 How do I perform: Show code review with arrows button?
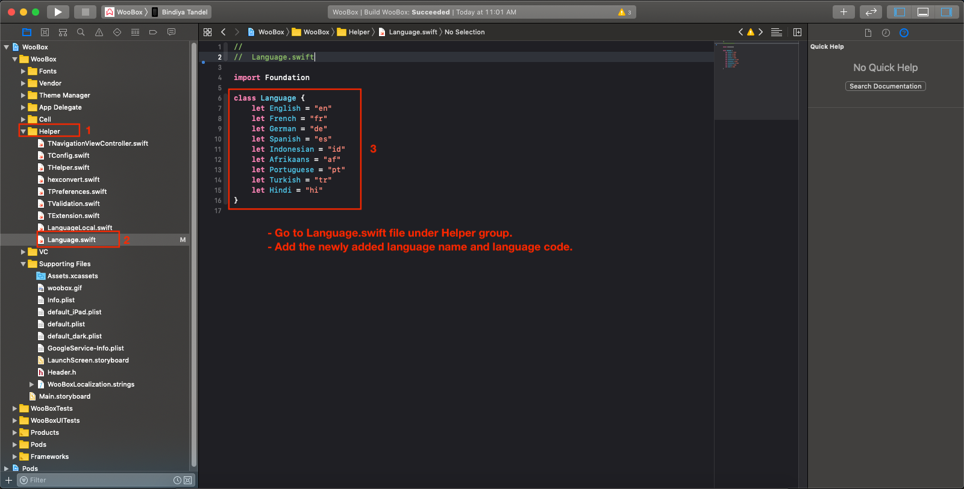[871, 12]
